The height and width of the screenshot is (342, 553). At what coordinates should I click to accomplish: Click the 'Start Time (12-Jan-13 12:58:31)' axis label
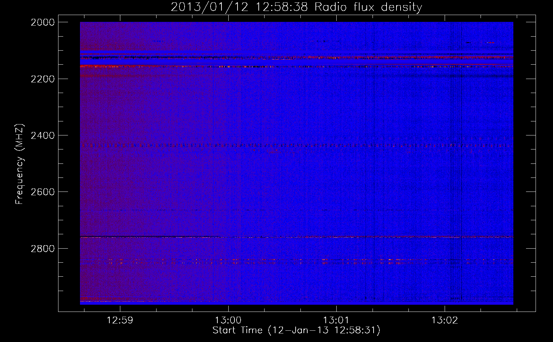296,330
